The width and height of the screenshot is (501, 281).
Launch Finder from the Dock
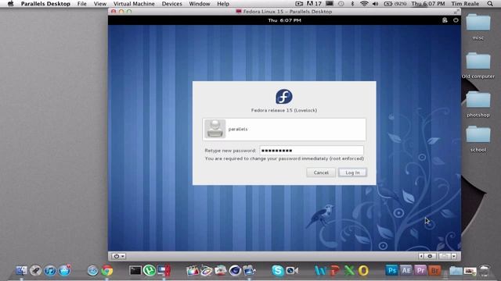pos(21,271)
